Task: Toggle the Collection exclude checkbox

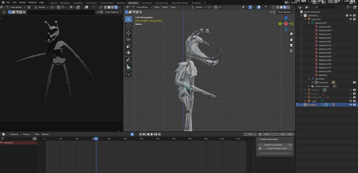Action: point(347,15)
